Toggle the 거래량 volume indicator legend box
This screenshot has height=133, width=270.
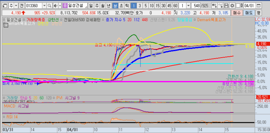(4, 98)
